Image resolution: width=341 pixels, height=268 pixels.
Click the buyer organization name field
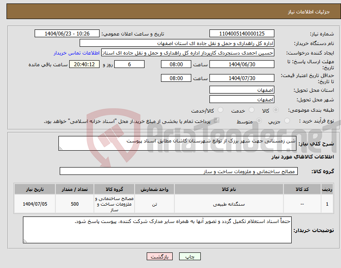tap(177, 43)
